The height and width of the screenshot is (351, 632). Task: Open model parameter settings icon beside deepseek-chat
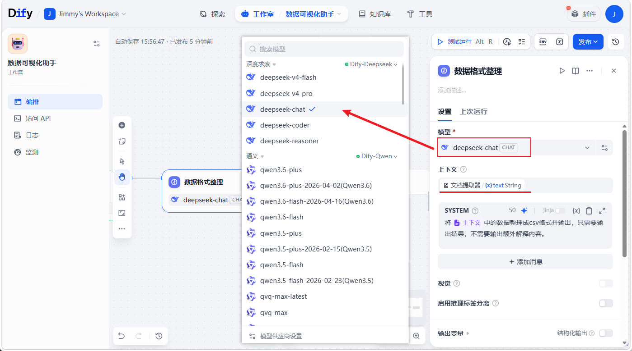[605, 147]
